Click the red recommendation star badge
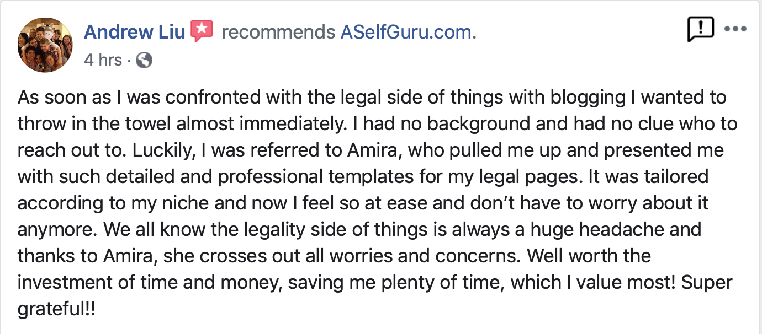 (x=202, y=31)
